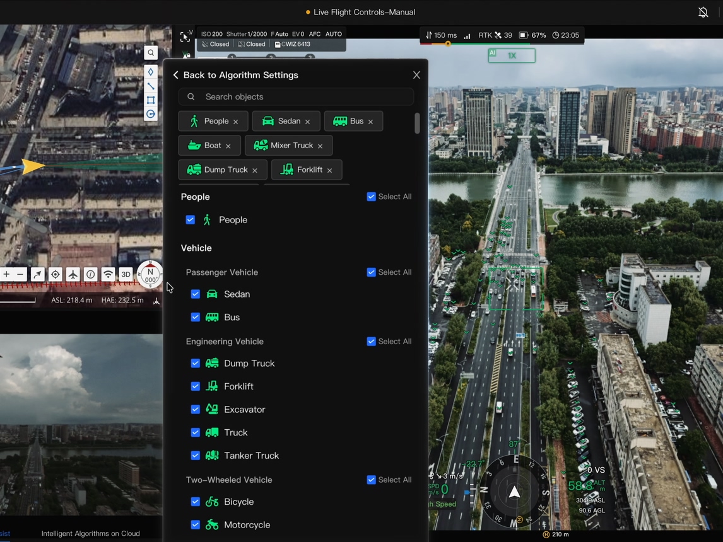Center map on the aircraft icon
The height and width of the screenshot is (542, 723).
click(73, 274)
